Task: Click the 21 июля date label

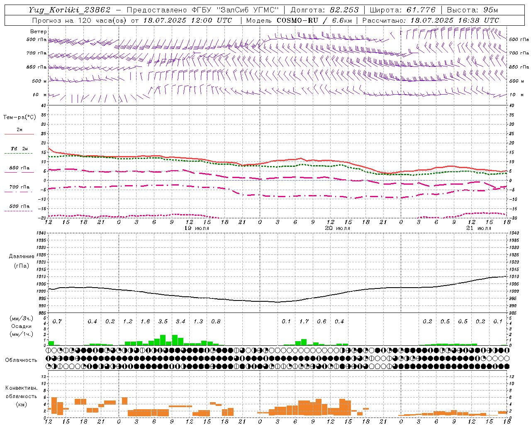Action: [478, 228]
